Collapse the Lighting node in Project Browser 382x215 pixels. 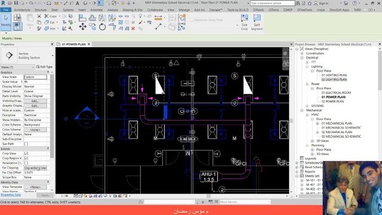pos(307,66)
